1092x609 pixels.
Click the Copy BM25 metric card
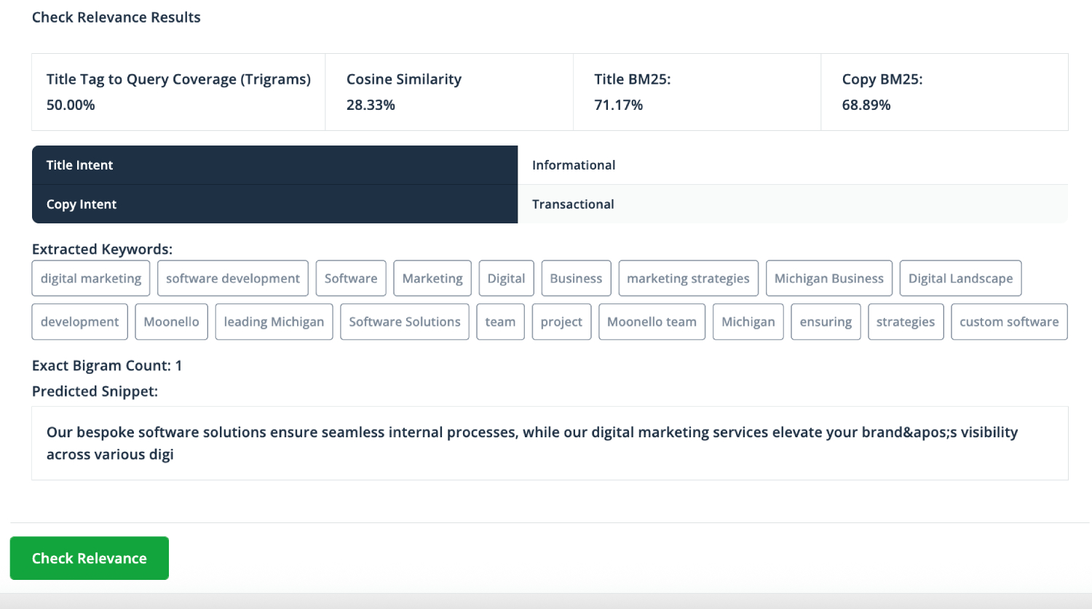[944, 92]
